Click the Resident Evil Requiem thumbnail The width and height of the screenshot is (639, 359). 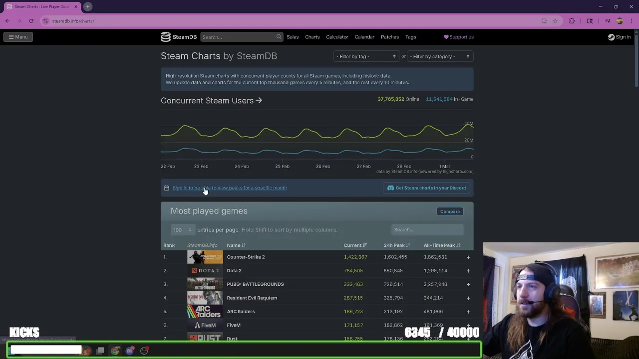(205, 298)
